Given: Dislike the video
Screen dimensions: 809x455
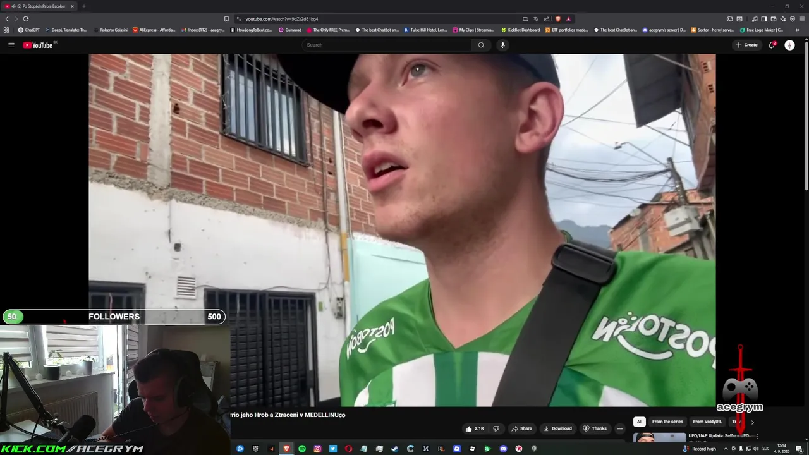Looking at the screenshot, I should click(496, 428).
